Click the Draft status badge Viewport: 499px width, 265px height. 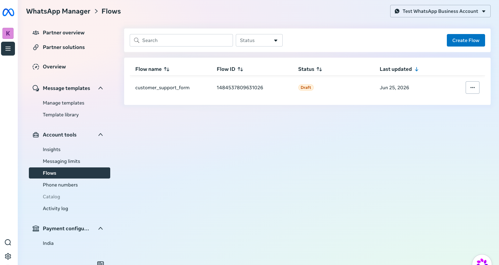coord(306,88)
